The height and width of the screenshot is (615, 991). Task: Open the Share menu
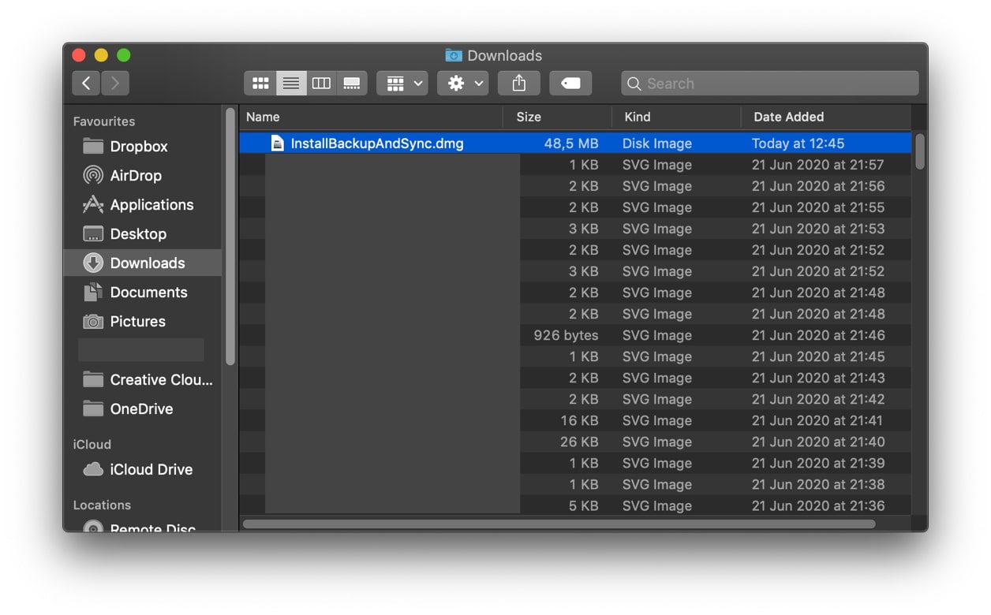coord(518,83)
